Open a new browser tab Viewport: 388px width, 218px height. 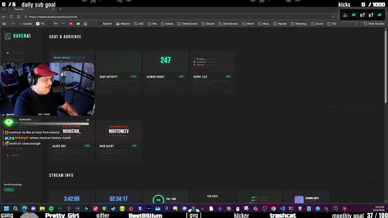(x=61, y=9)
